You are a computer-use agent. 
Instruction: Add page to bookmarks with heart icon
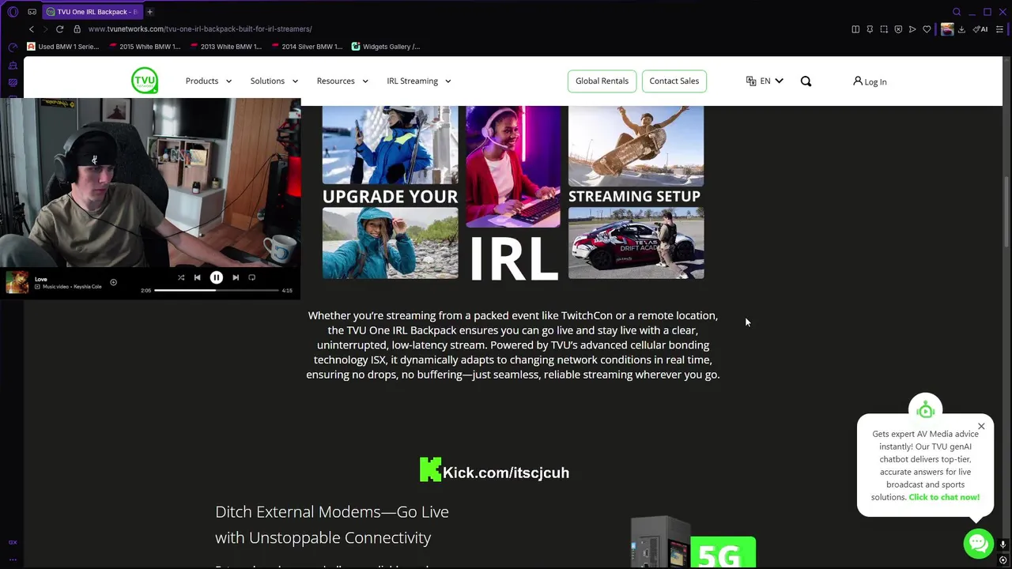pyautogui.click(x=927, y=29)
